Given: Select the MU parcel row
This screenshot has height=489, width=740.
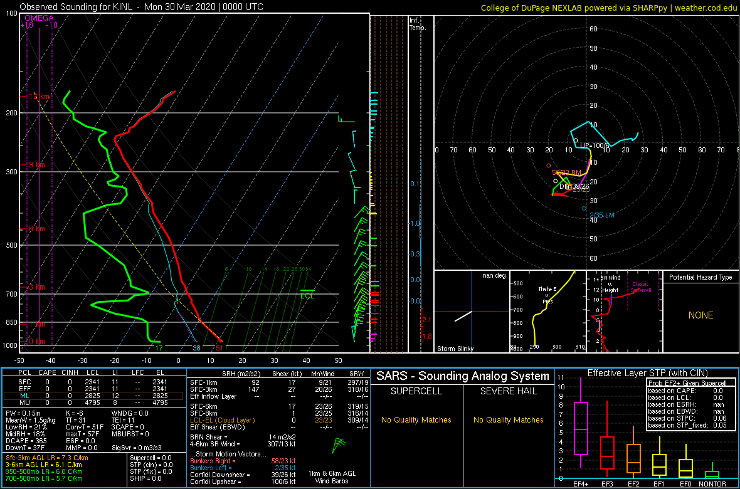Looking at the screenshot, I should [93, 403].
